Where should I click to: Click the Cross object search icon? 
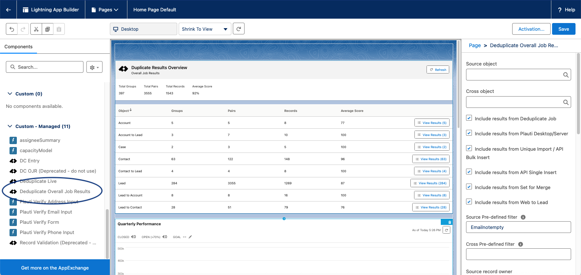pos(566,102)
